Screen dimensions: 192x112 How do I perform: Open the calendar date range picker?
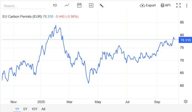point(80,5)
